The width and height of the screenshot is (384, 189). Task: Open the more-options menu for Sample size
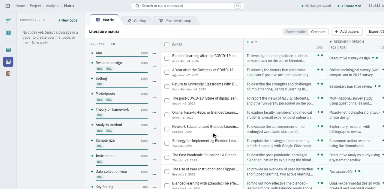(x=154, y=143)
